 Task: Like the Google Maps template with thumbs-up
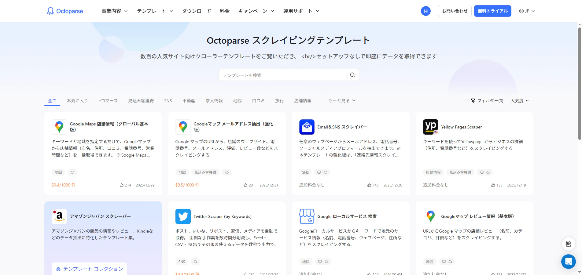pyautogui.click(x=122, y=185)
